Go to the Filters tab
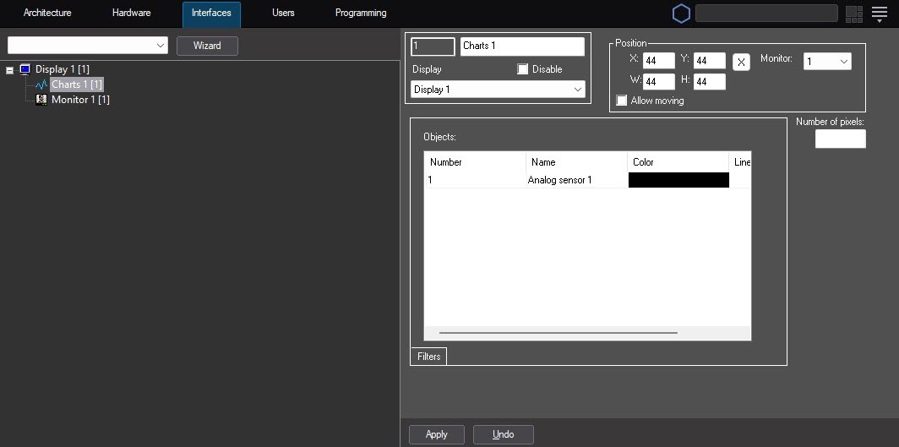The image size is (899, 447). pos(428,357)
